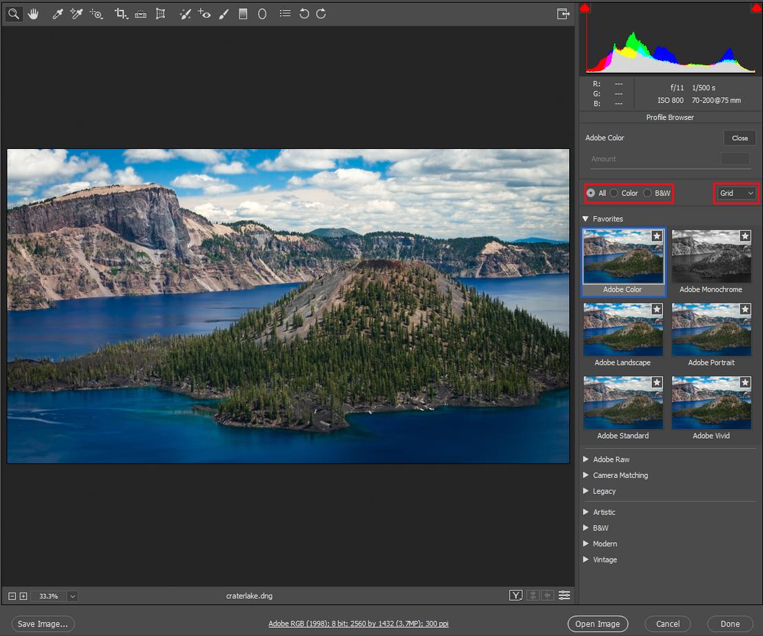Click the Open Image button

click(597, 624)
